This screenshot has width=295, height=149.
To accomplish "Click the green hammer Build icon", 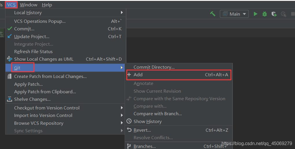I will 213,14.
